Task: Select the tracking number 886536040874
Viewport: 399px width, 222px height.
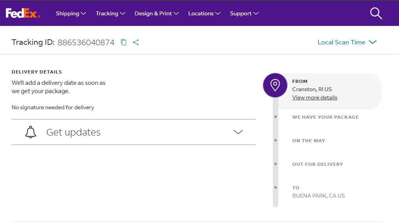Action: (x=86, y=42)
